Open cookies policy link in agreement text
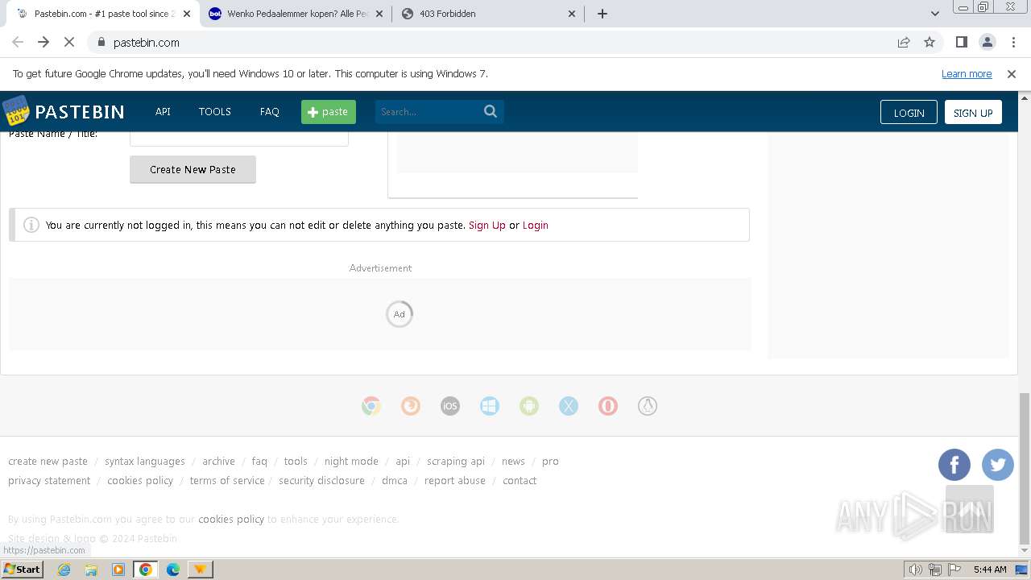The image size is (1031, 580). pyautogui.click(x=231, y=519)
